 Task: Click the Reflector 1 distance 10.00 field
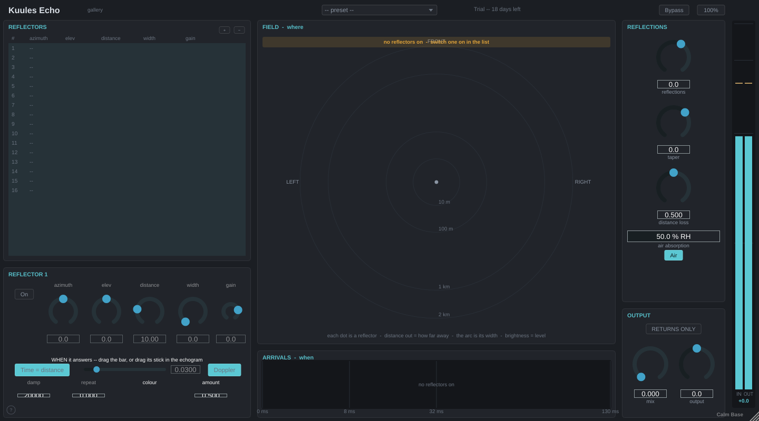tap(150, 339)
